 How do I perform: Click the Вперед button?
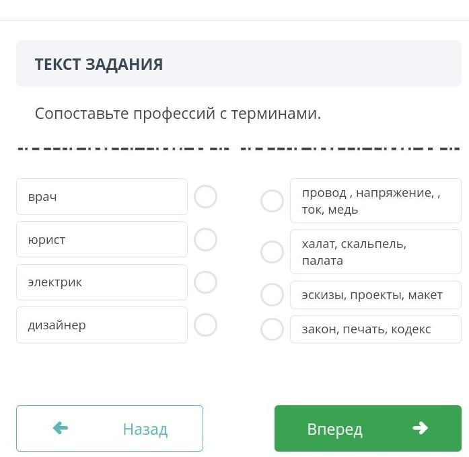click(x=367, y=429)
